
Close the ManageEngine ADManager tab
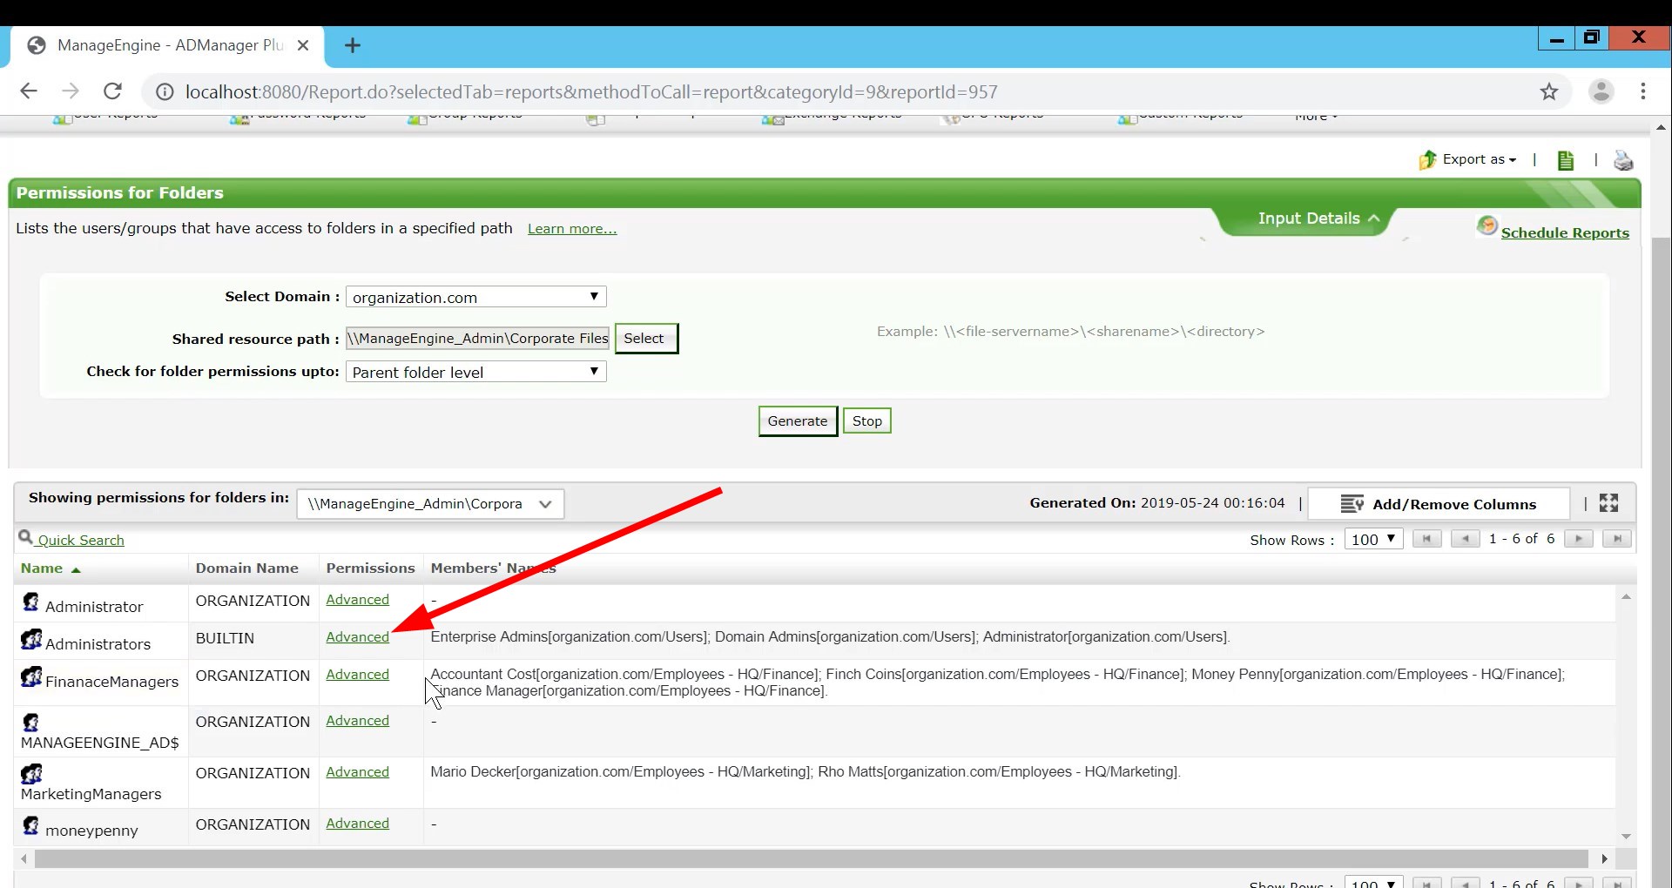pos(303,45)
